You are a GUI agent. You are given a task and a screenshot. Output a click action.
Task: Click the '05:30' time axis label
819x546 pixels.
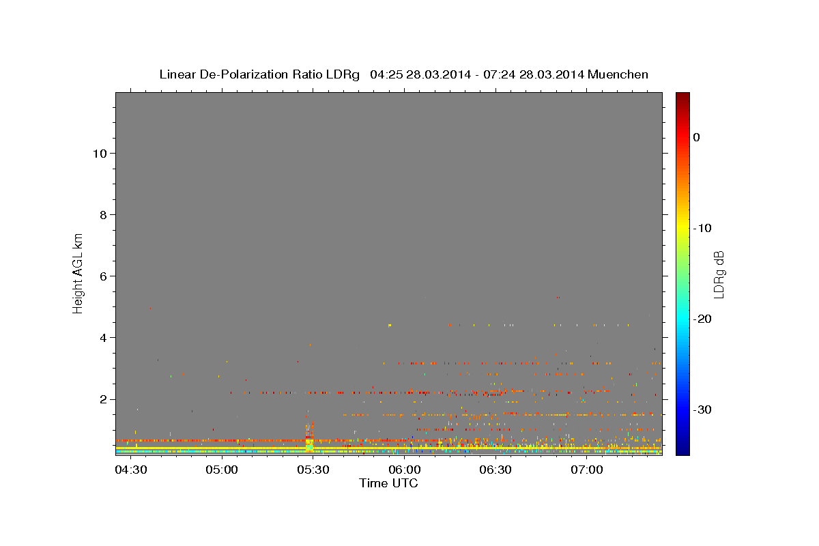313,470
